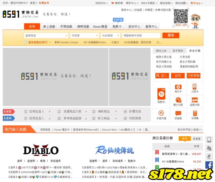Click the rank 2 blue ribbon badge
Screen dimensions: 215x182
[x=157, y=160]
